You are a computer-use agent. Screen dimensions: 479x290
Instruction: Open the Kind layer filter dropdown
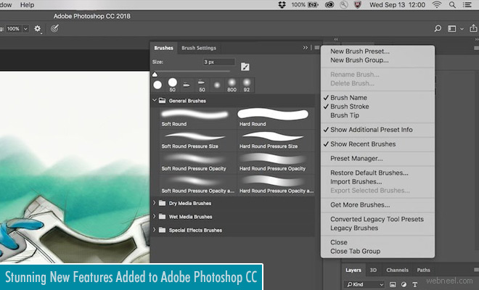coord(365,284)
